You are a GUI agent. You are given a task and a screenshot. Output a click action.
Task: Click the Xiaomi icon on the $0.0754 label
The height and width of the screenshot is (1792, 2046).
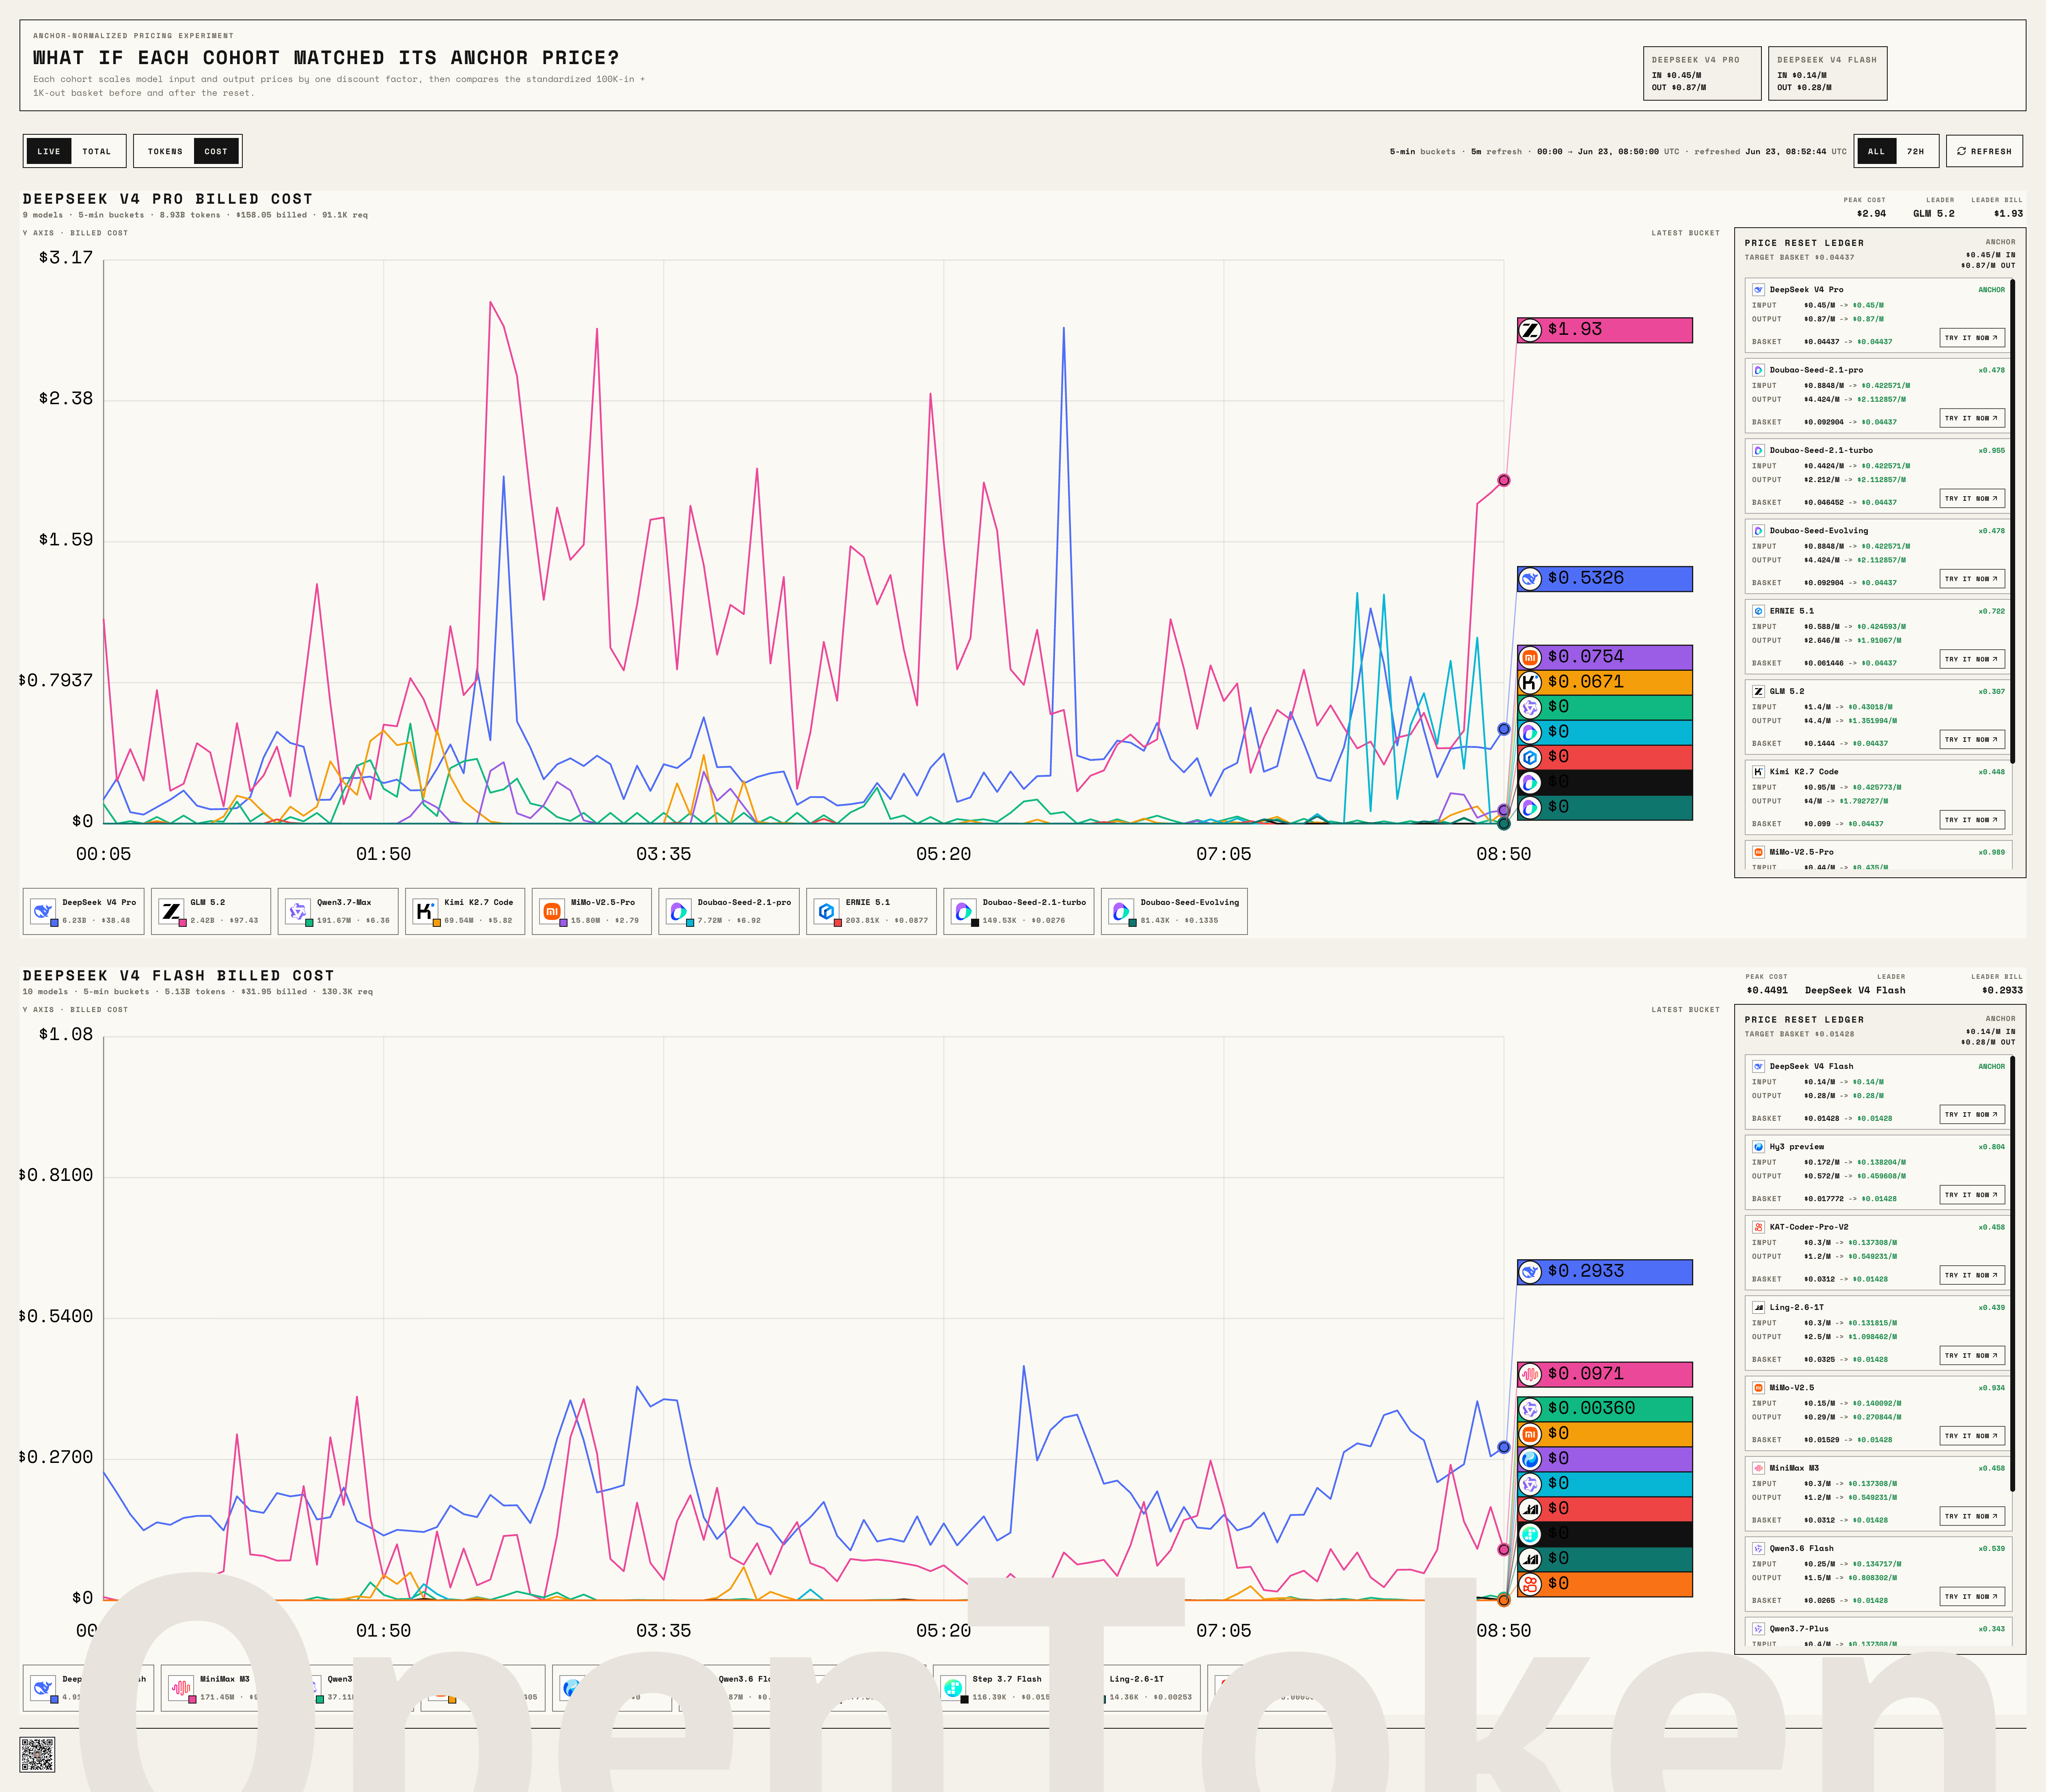point(1530,657)
